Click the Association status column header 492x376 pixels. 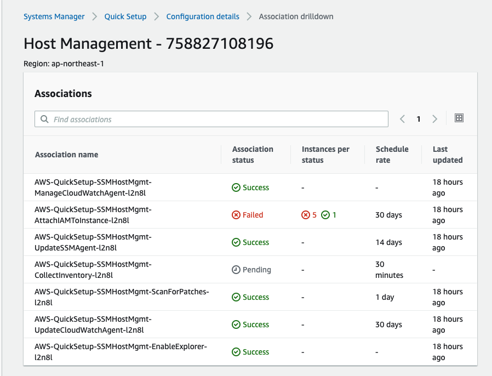[253, 155]
